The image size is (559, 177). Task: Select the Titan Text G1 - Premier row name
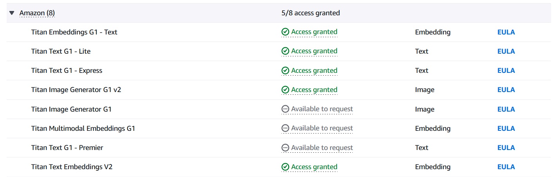point(67,148)
